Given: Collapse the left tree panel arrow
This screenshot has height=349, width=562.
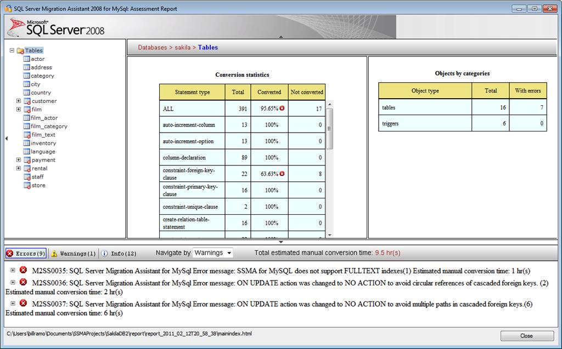Looking at the screenshot, I should point(6,138).
